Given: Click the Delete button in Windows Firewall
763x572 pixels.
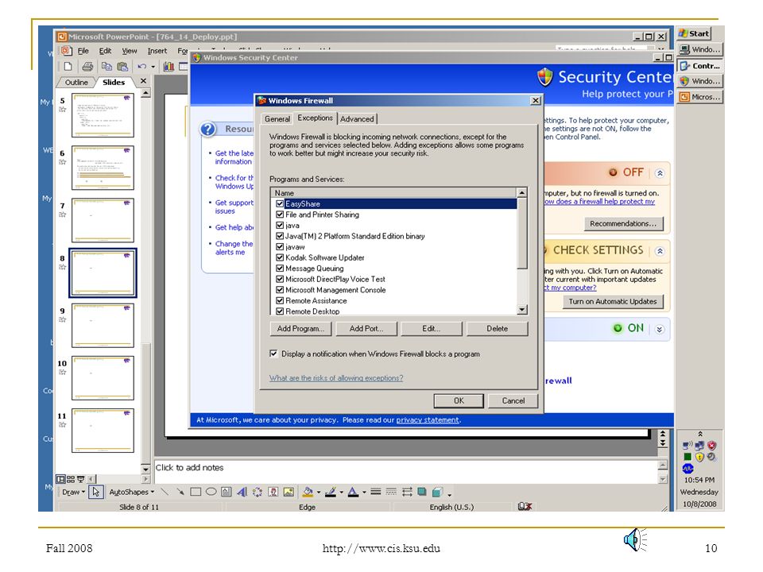Looking at the screenshot, I should 497,329.
